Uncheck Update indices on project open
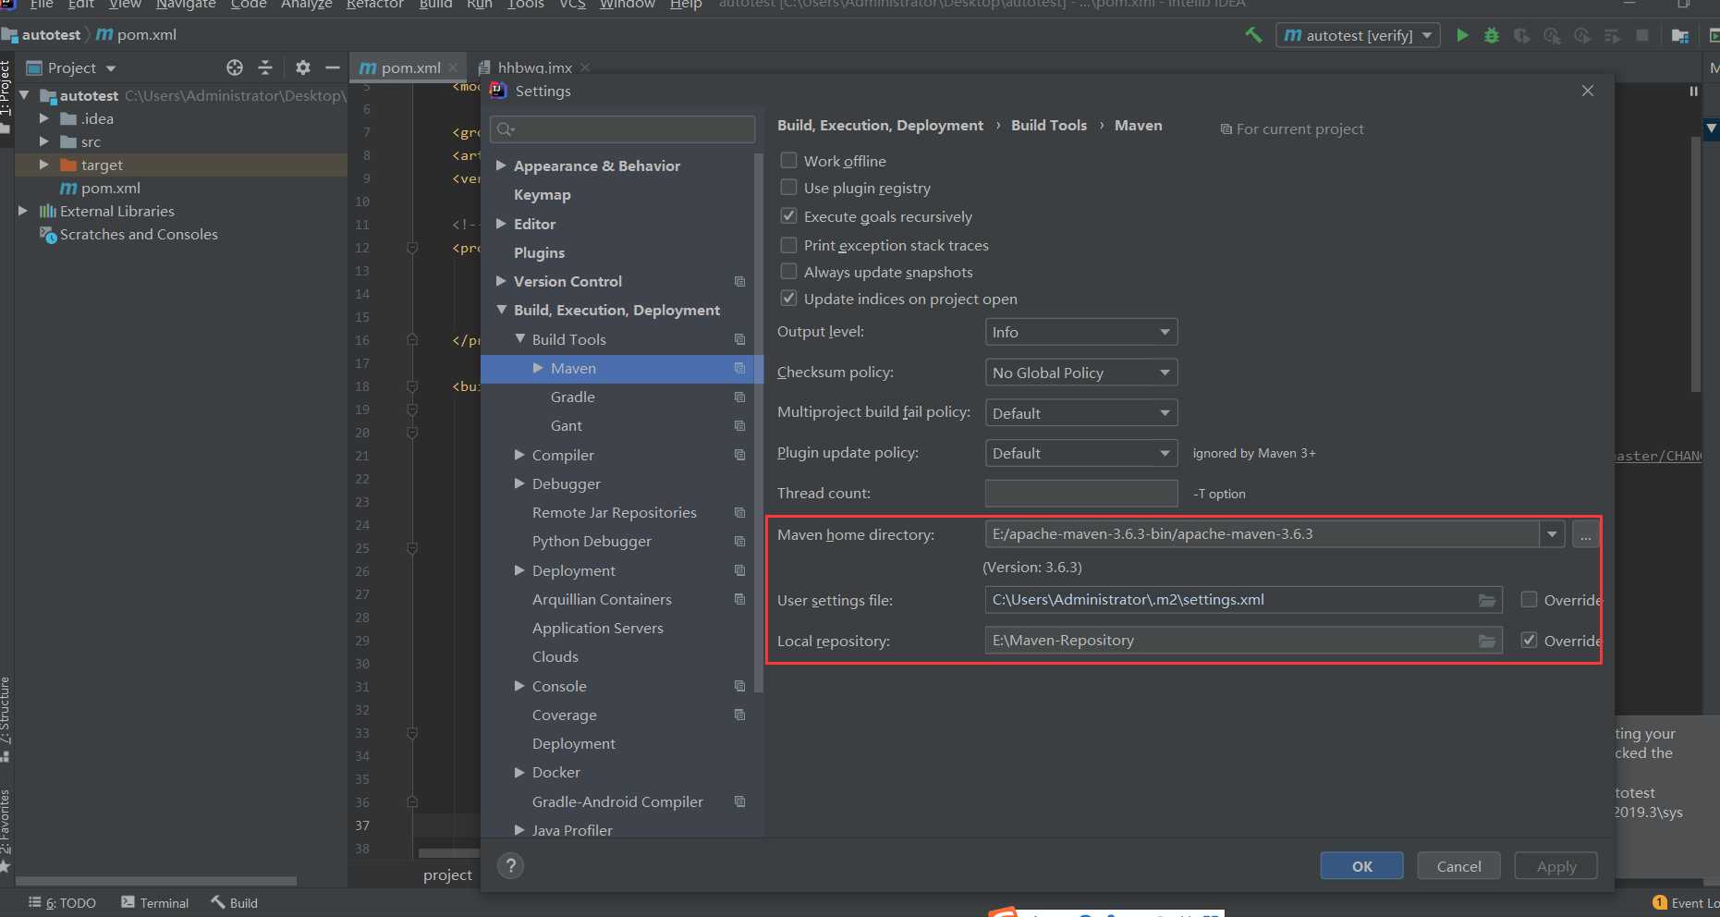The width and height of the screenshot is (1720, 917). point(788,298)
